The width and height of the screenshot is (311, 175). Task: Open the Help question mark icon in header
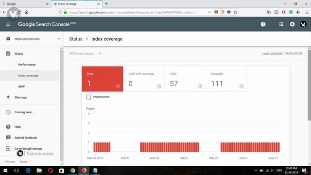click(x=263, y=24)
